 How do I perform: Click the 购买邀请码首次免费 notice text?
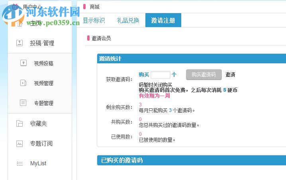pyautogui.click(x=188, y=90)
